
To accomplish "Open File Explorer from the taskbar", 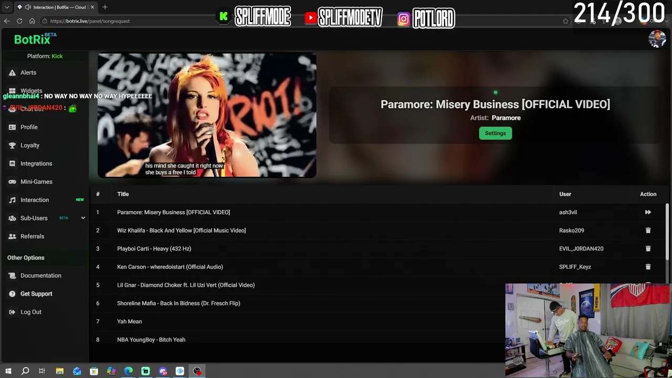I will [60, 371].
